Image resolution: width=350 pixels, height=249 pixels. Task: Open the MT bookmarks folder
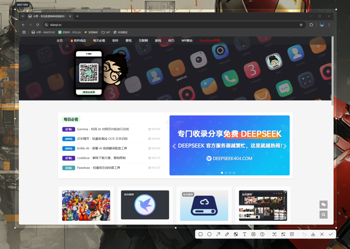pos(106,32)
